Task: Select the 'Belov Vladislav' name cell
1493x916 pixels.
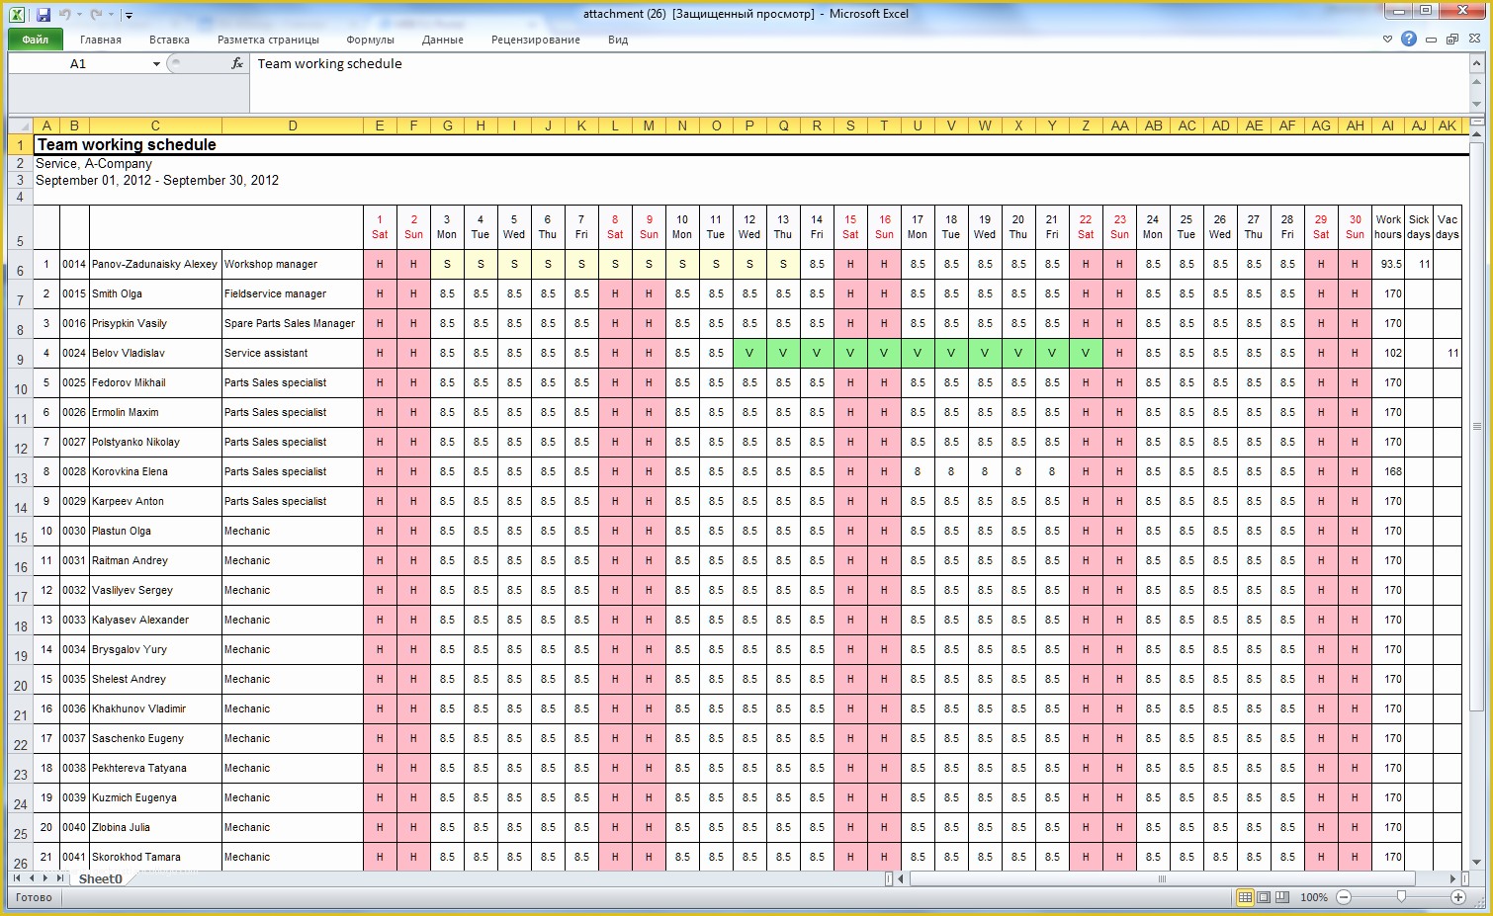Action: [155, 353]
